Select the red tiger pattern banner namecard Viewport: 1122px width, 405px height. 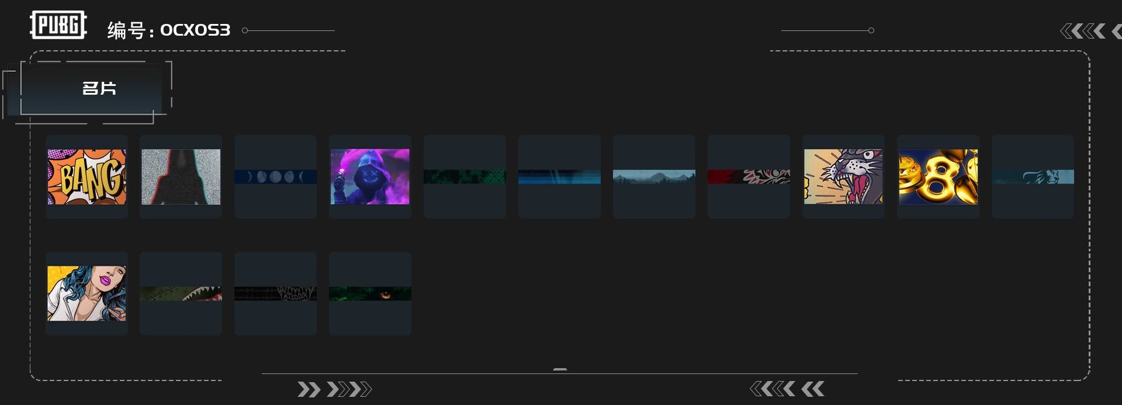pos(749,176)
